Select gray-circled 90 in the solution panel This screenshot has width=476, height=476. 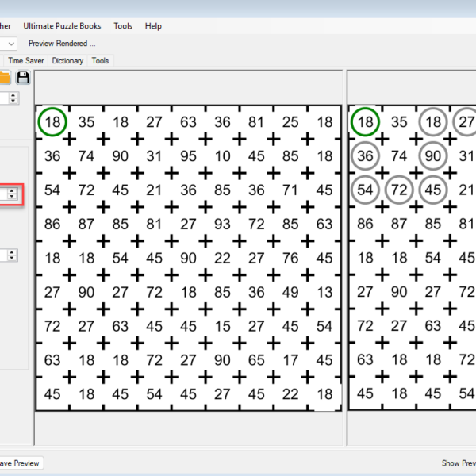click(x=433, y=156)
